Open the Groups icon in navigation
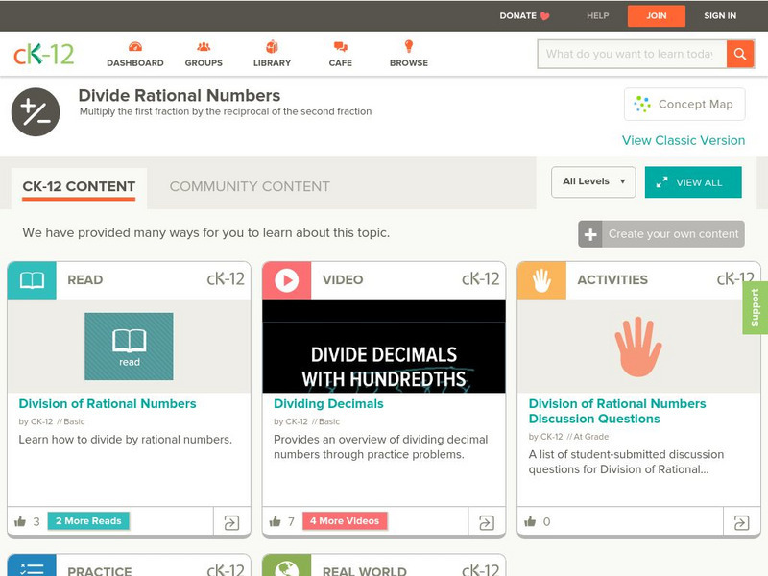Viewport: 768px width, 576px height. [x=204, y=47]
